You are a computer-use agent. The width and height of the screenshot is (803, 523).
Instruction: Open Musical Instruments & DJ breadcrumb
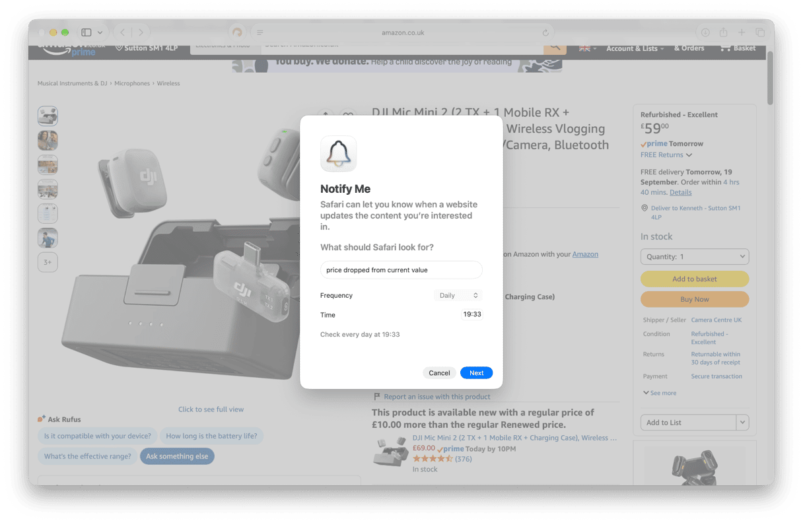(x=72, y=83)
